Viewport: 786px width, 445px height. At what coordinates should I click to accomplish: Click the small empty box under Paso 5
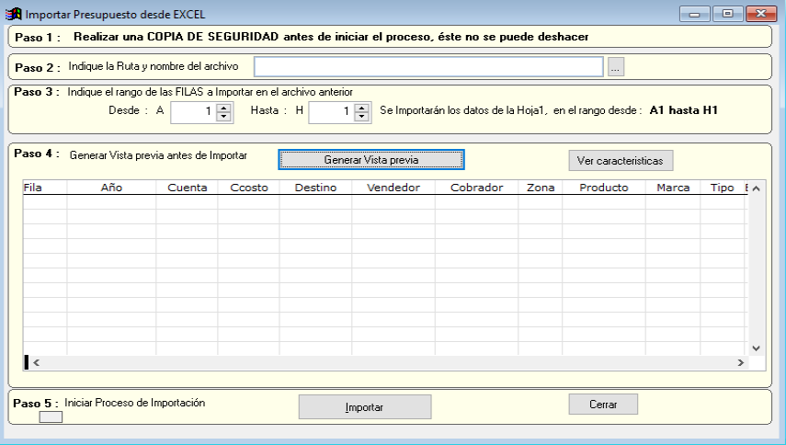pos(51,416)
